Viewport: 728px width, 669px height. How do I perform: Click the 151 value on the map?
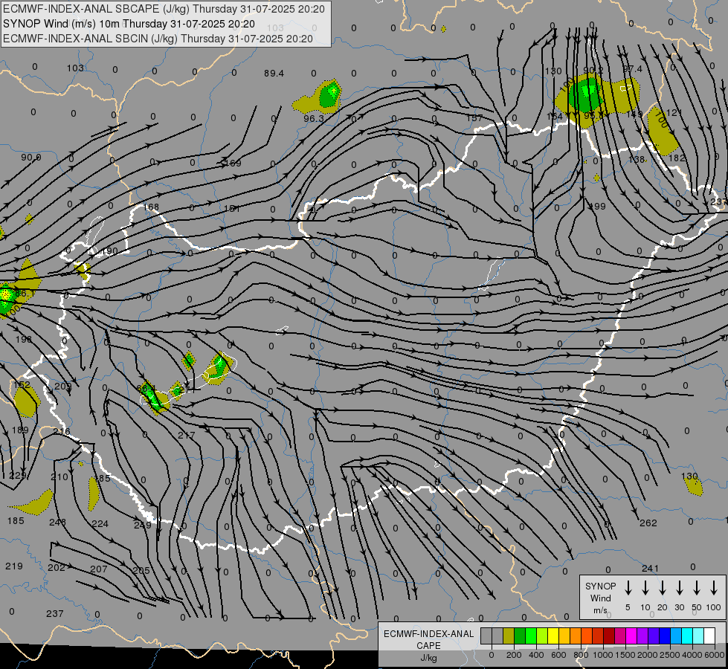(x=232, y=209)
